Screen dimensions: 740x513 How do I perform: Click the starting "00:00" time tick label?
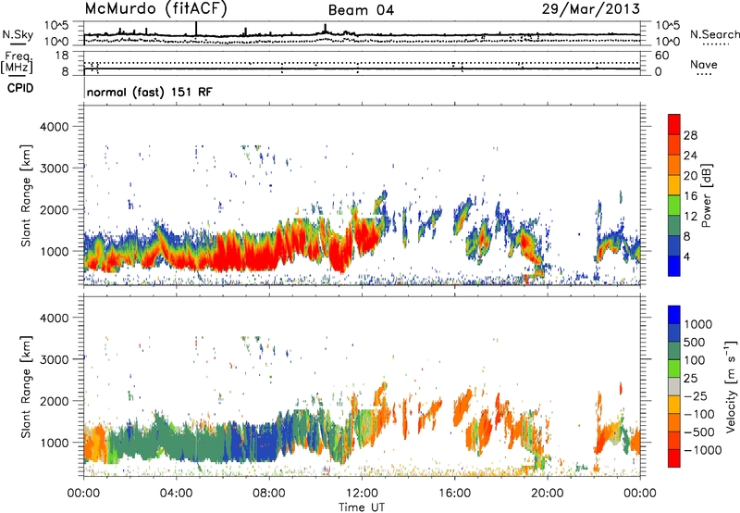(83, 494)
